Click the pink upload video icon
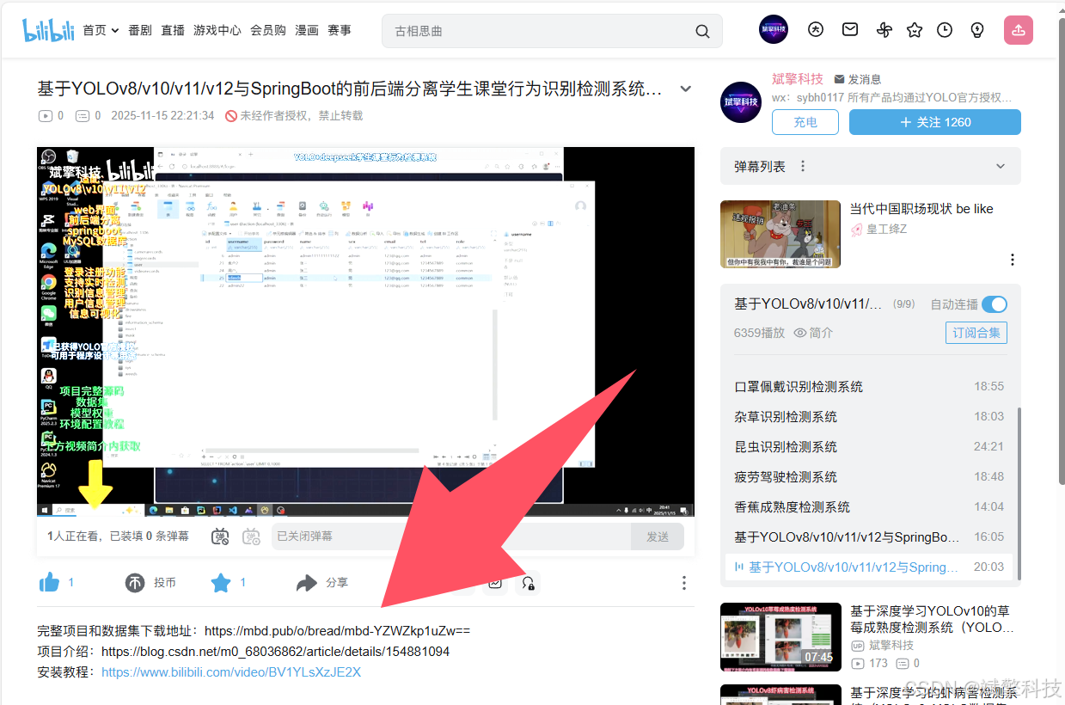This screenshot has width=1065, height=705. 1018,30
